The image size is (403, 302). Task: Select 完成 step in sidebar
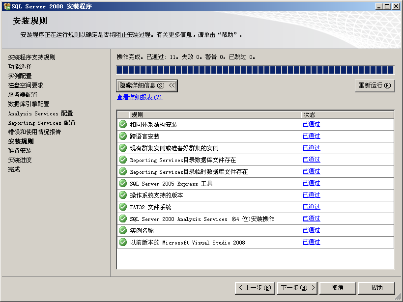click(x=14, y=169)
